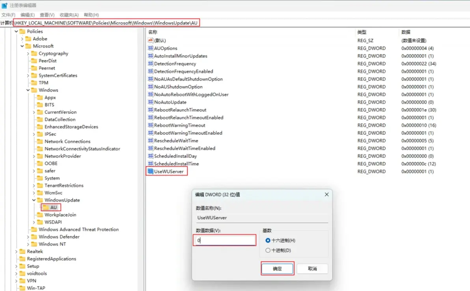Open the 帮助(H) menu
Viewport: 470px width, 291px height.
[x=91, y=15]
